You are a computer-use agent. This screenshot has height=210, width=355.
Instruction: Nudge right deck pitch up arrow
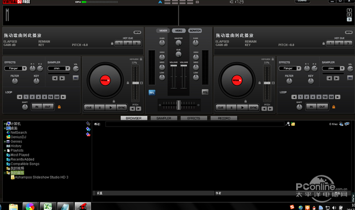pos(270,109)
